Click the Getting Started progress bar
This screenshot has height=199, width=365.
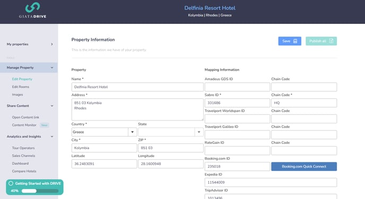(x=40, y=191)
